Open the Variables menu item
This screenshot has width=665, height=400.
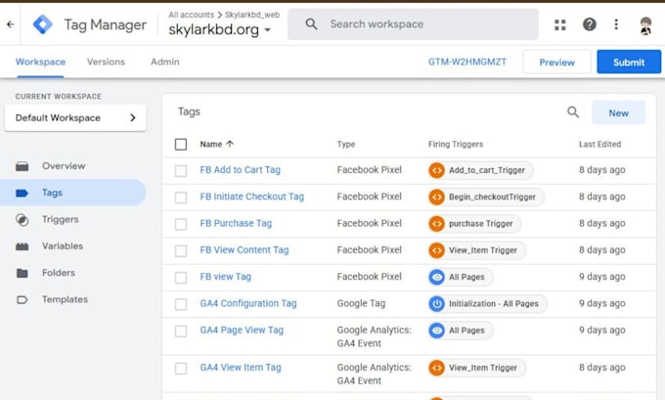[63, 246]
